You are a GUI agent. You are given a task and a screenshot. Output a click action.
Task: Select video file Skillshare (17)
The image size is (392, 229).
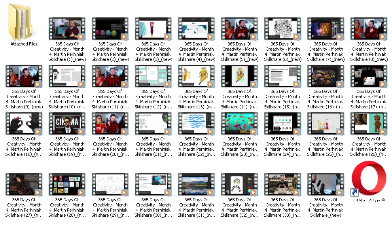(369, 76)
